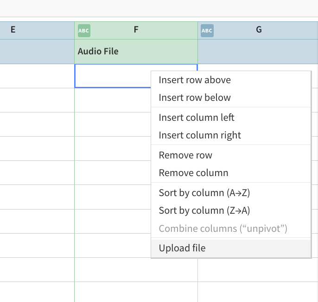Click the ABC type icon in column F
Screen dimensions: 318x302
pos(84,31)
